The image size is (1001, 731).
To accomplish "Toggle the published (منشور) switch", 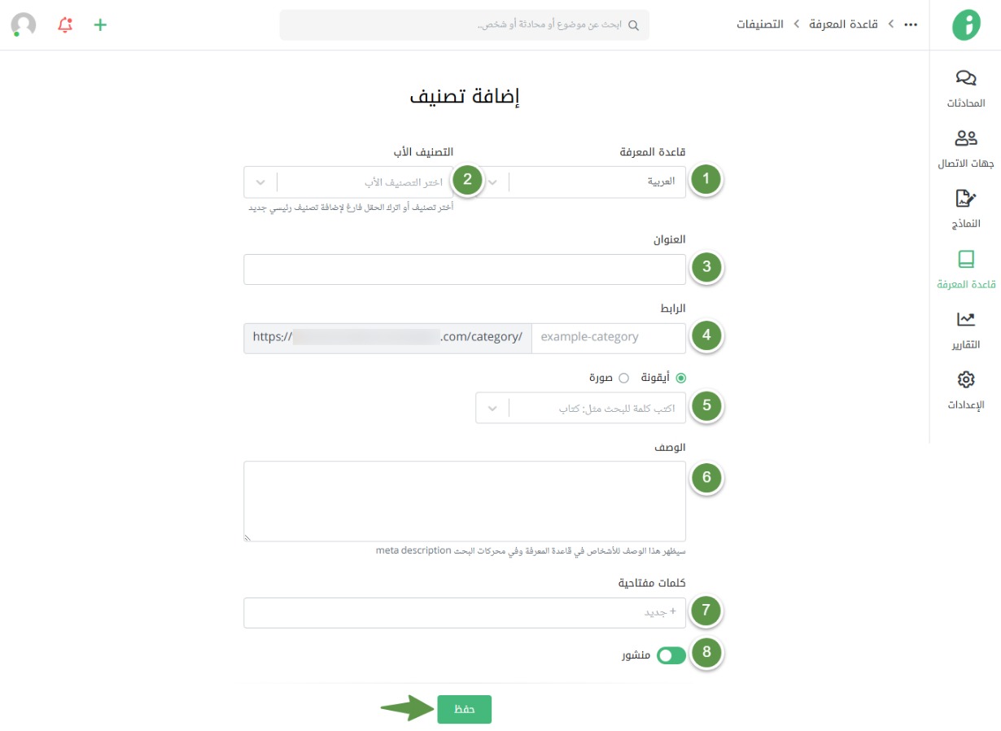I will tap(671, 654).
